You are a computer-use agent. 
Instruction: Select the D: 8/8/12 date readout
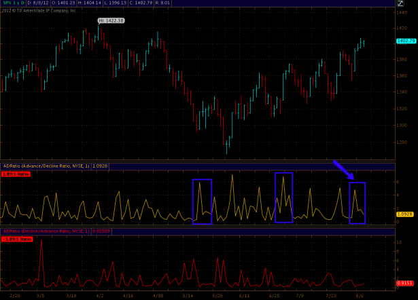click(38, 3)
